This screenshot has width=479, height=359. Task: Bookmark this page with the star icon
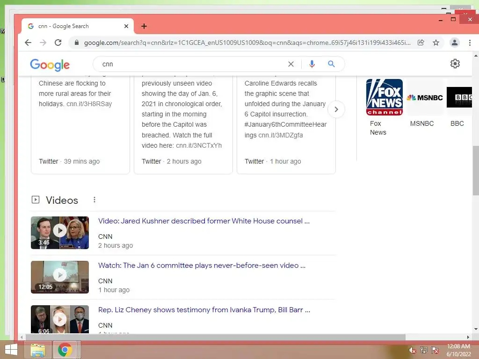(436, 43)
